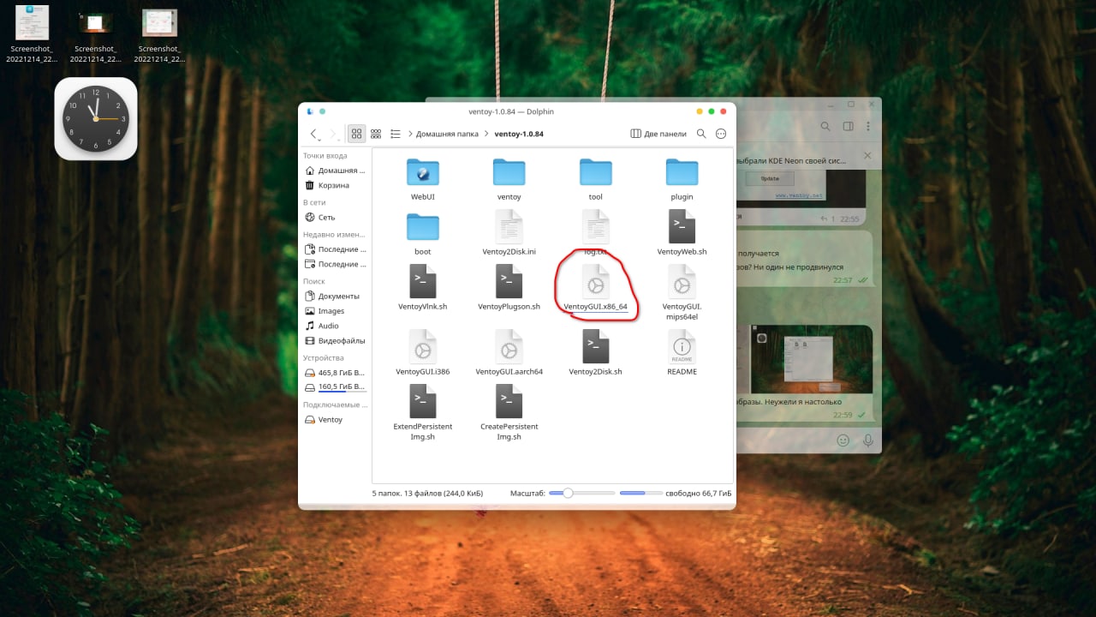Navigate to Домашняя папка in the breadcrumb
The image size is (1096, 617).
click(447, 134)
